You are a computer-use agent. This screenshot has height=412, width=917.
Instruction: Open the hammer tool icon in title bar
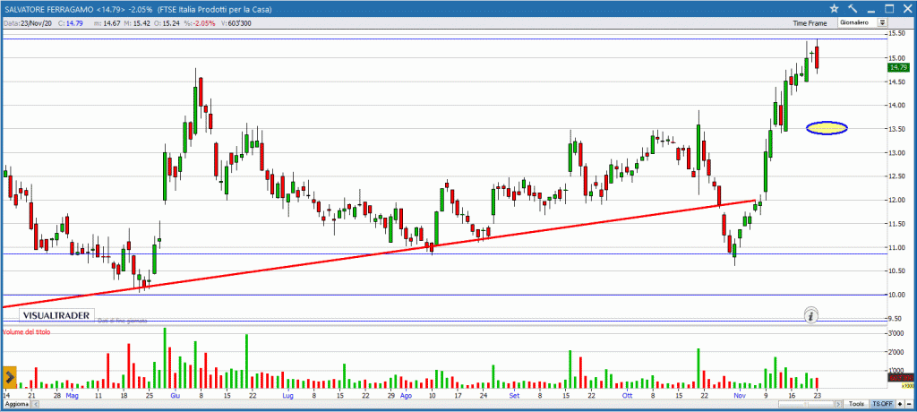(x=853, y=8)
